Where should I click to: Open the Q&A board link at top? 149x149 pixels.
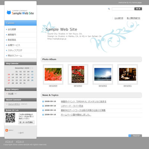(x=119, y=18)
